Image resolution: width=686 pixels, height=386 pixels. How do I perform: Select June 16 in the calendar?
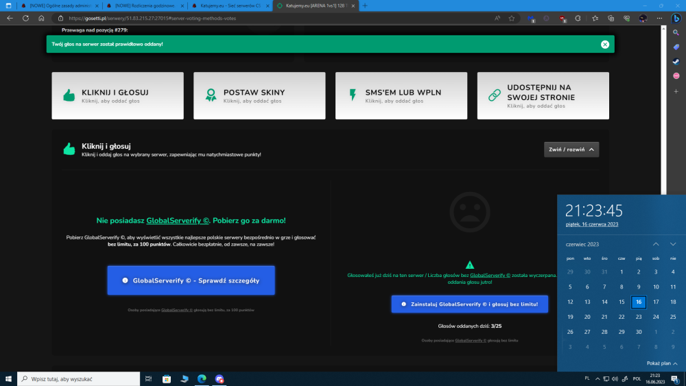(x=639, y=302)
